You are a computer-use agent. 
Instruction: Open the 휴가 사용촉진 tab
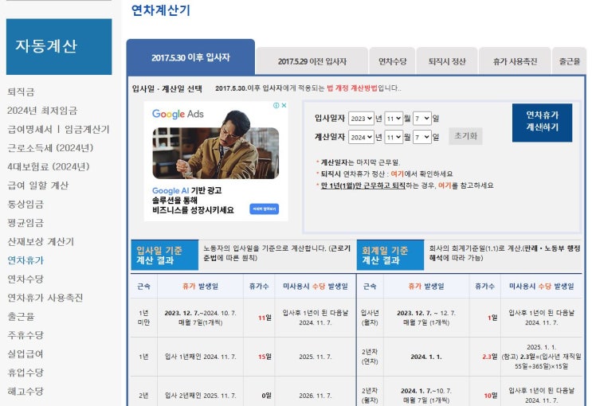pos(515,61)
